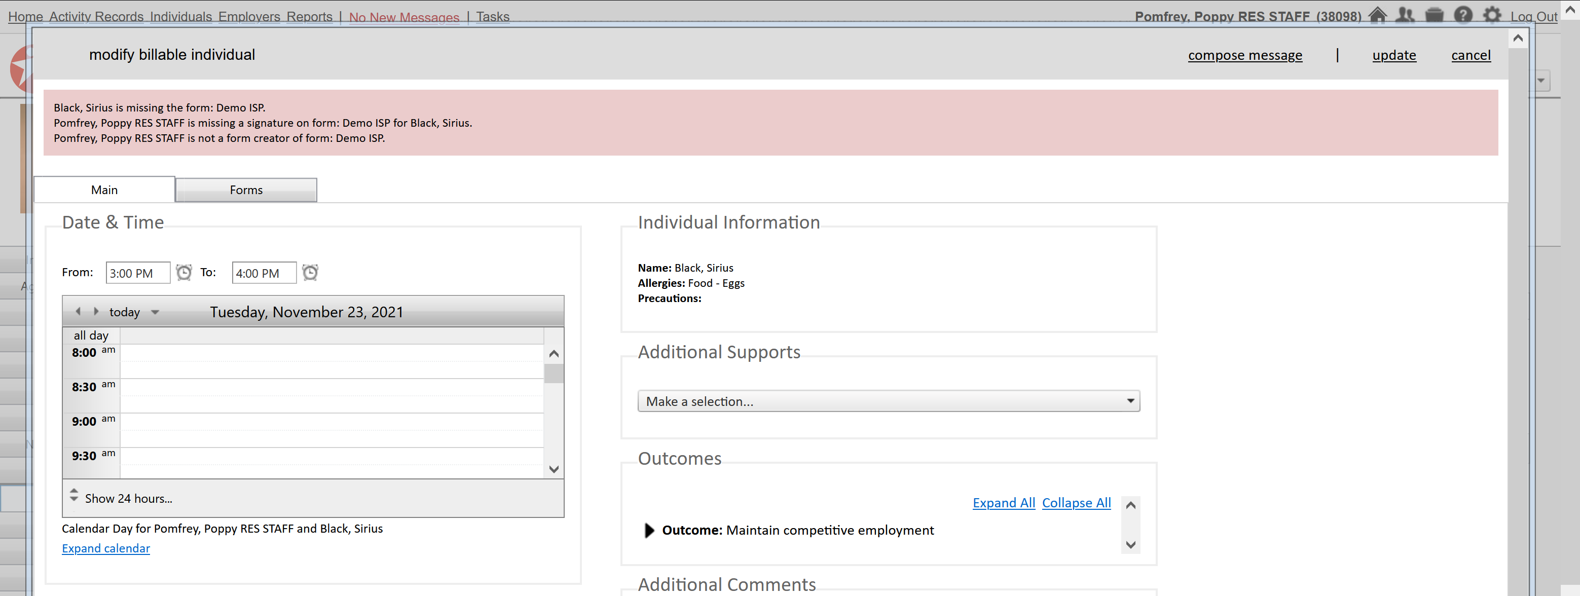Open the help question mark icon

pos(1463,15)
